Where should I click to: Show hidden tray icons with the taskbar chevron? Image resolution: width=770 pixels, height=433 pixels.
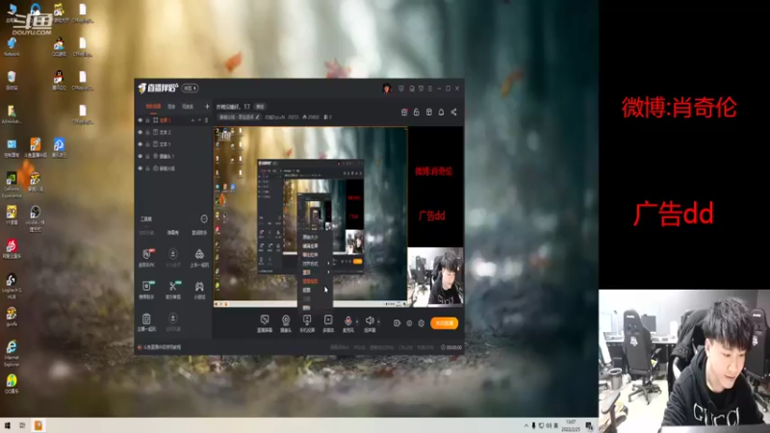[x=526, y=425]
